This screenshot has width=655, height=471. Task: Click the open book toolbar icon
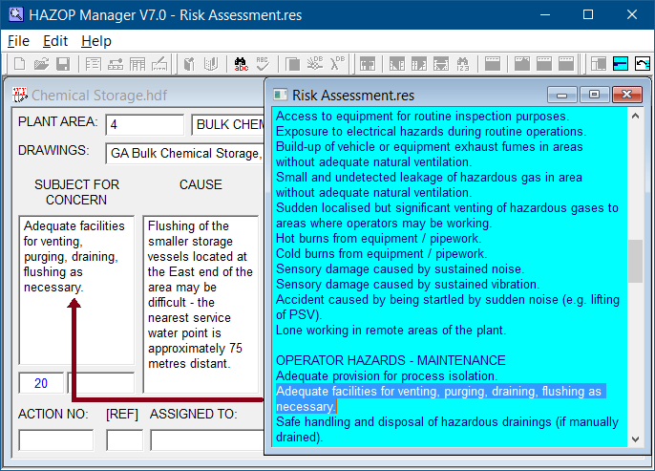coord(211,64)
